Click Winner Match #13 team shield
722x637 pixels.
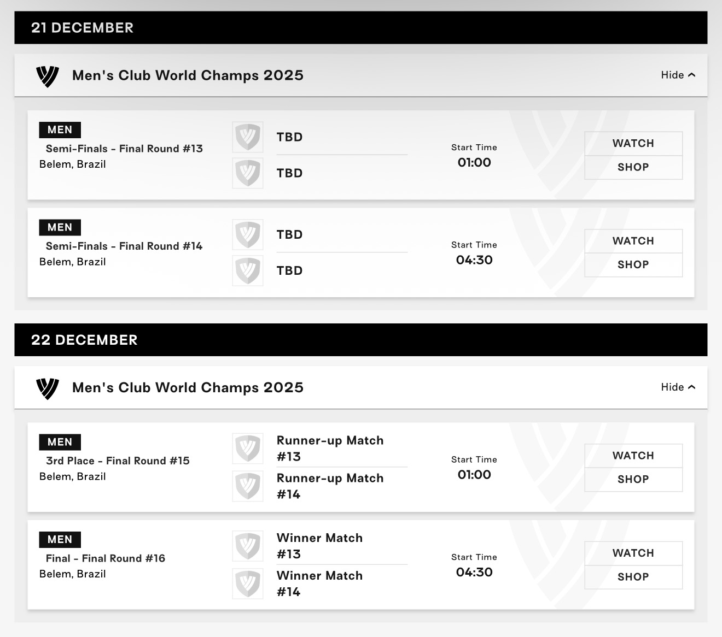248,546
